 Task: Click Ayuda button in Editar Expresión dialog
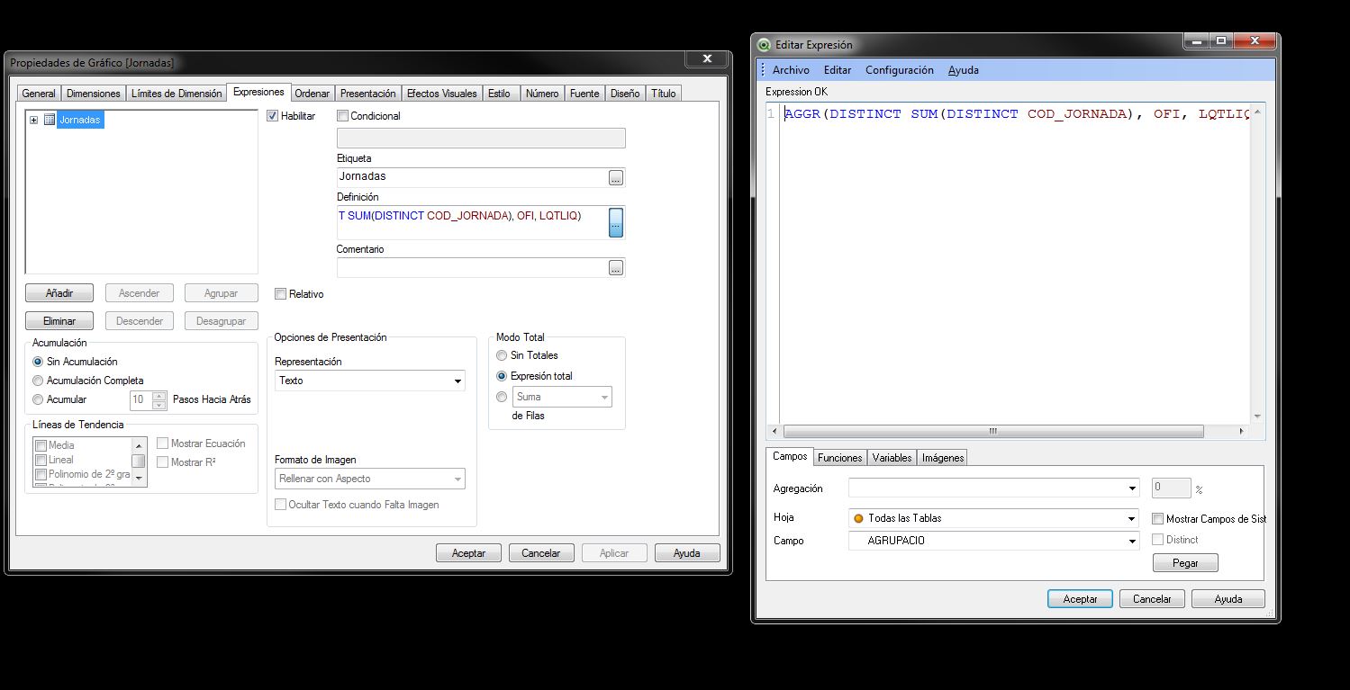pyautogui.click(x=1228, y=599)
